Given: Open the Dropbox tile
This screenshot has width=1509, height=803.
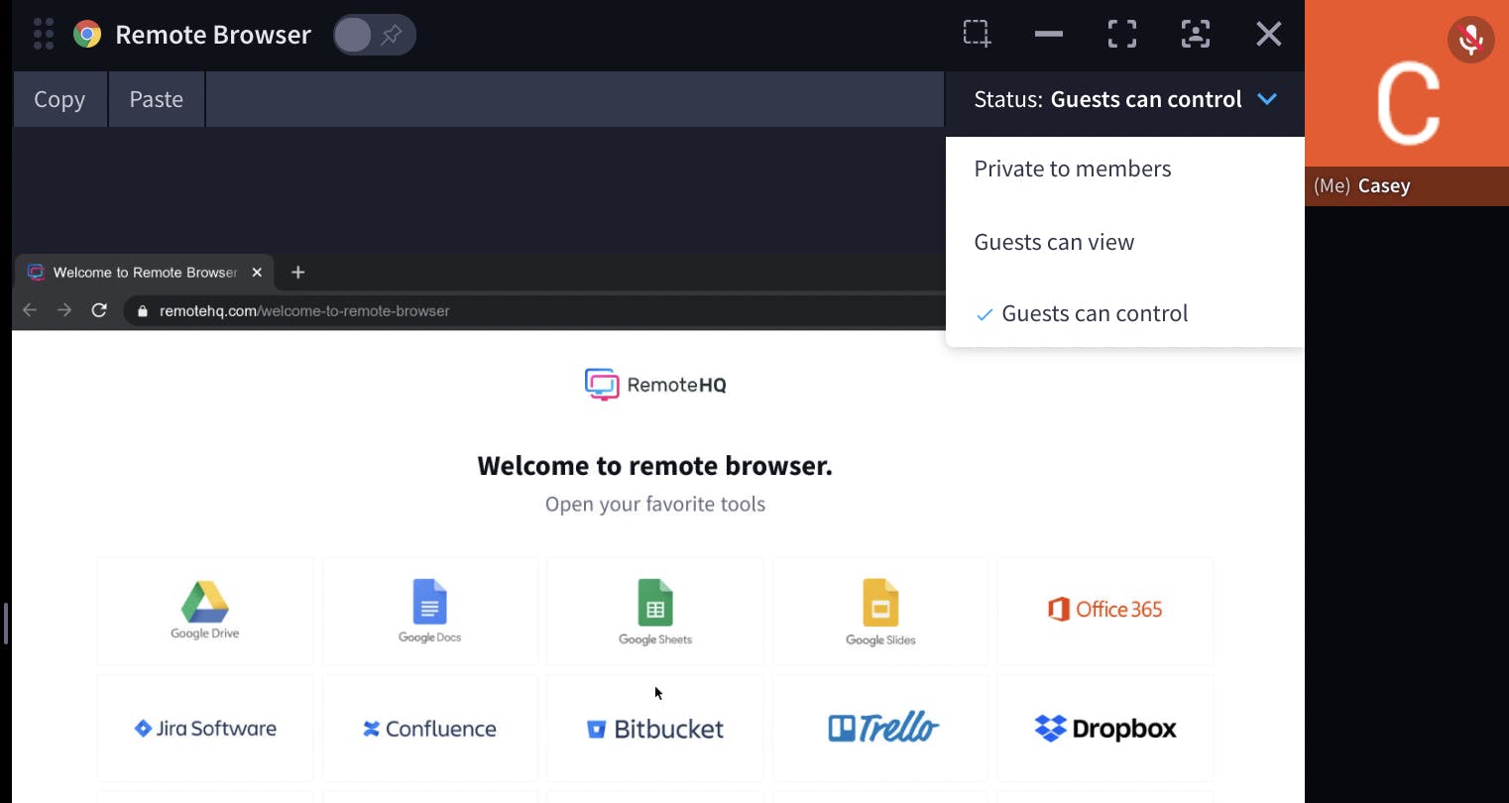Looking at the screenshot, I should click(x=1105, y=729).
